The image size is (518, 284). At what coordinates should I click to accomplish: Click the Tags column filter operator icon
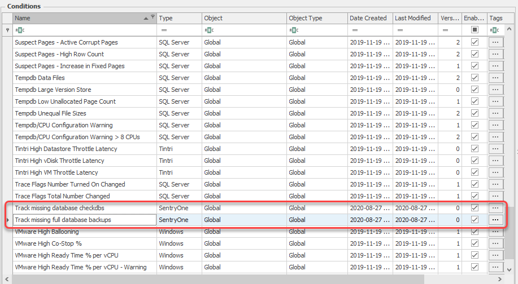click(495, 30)
